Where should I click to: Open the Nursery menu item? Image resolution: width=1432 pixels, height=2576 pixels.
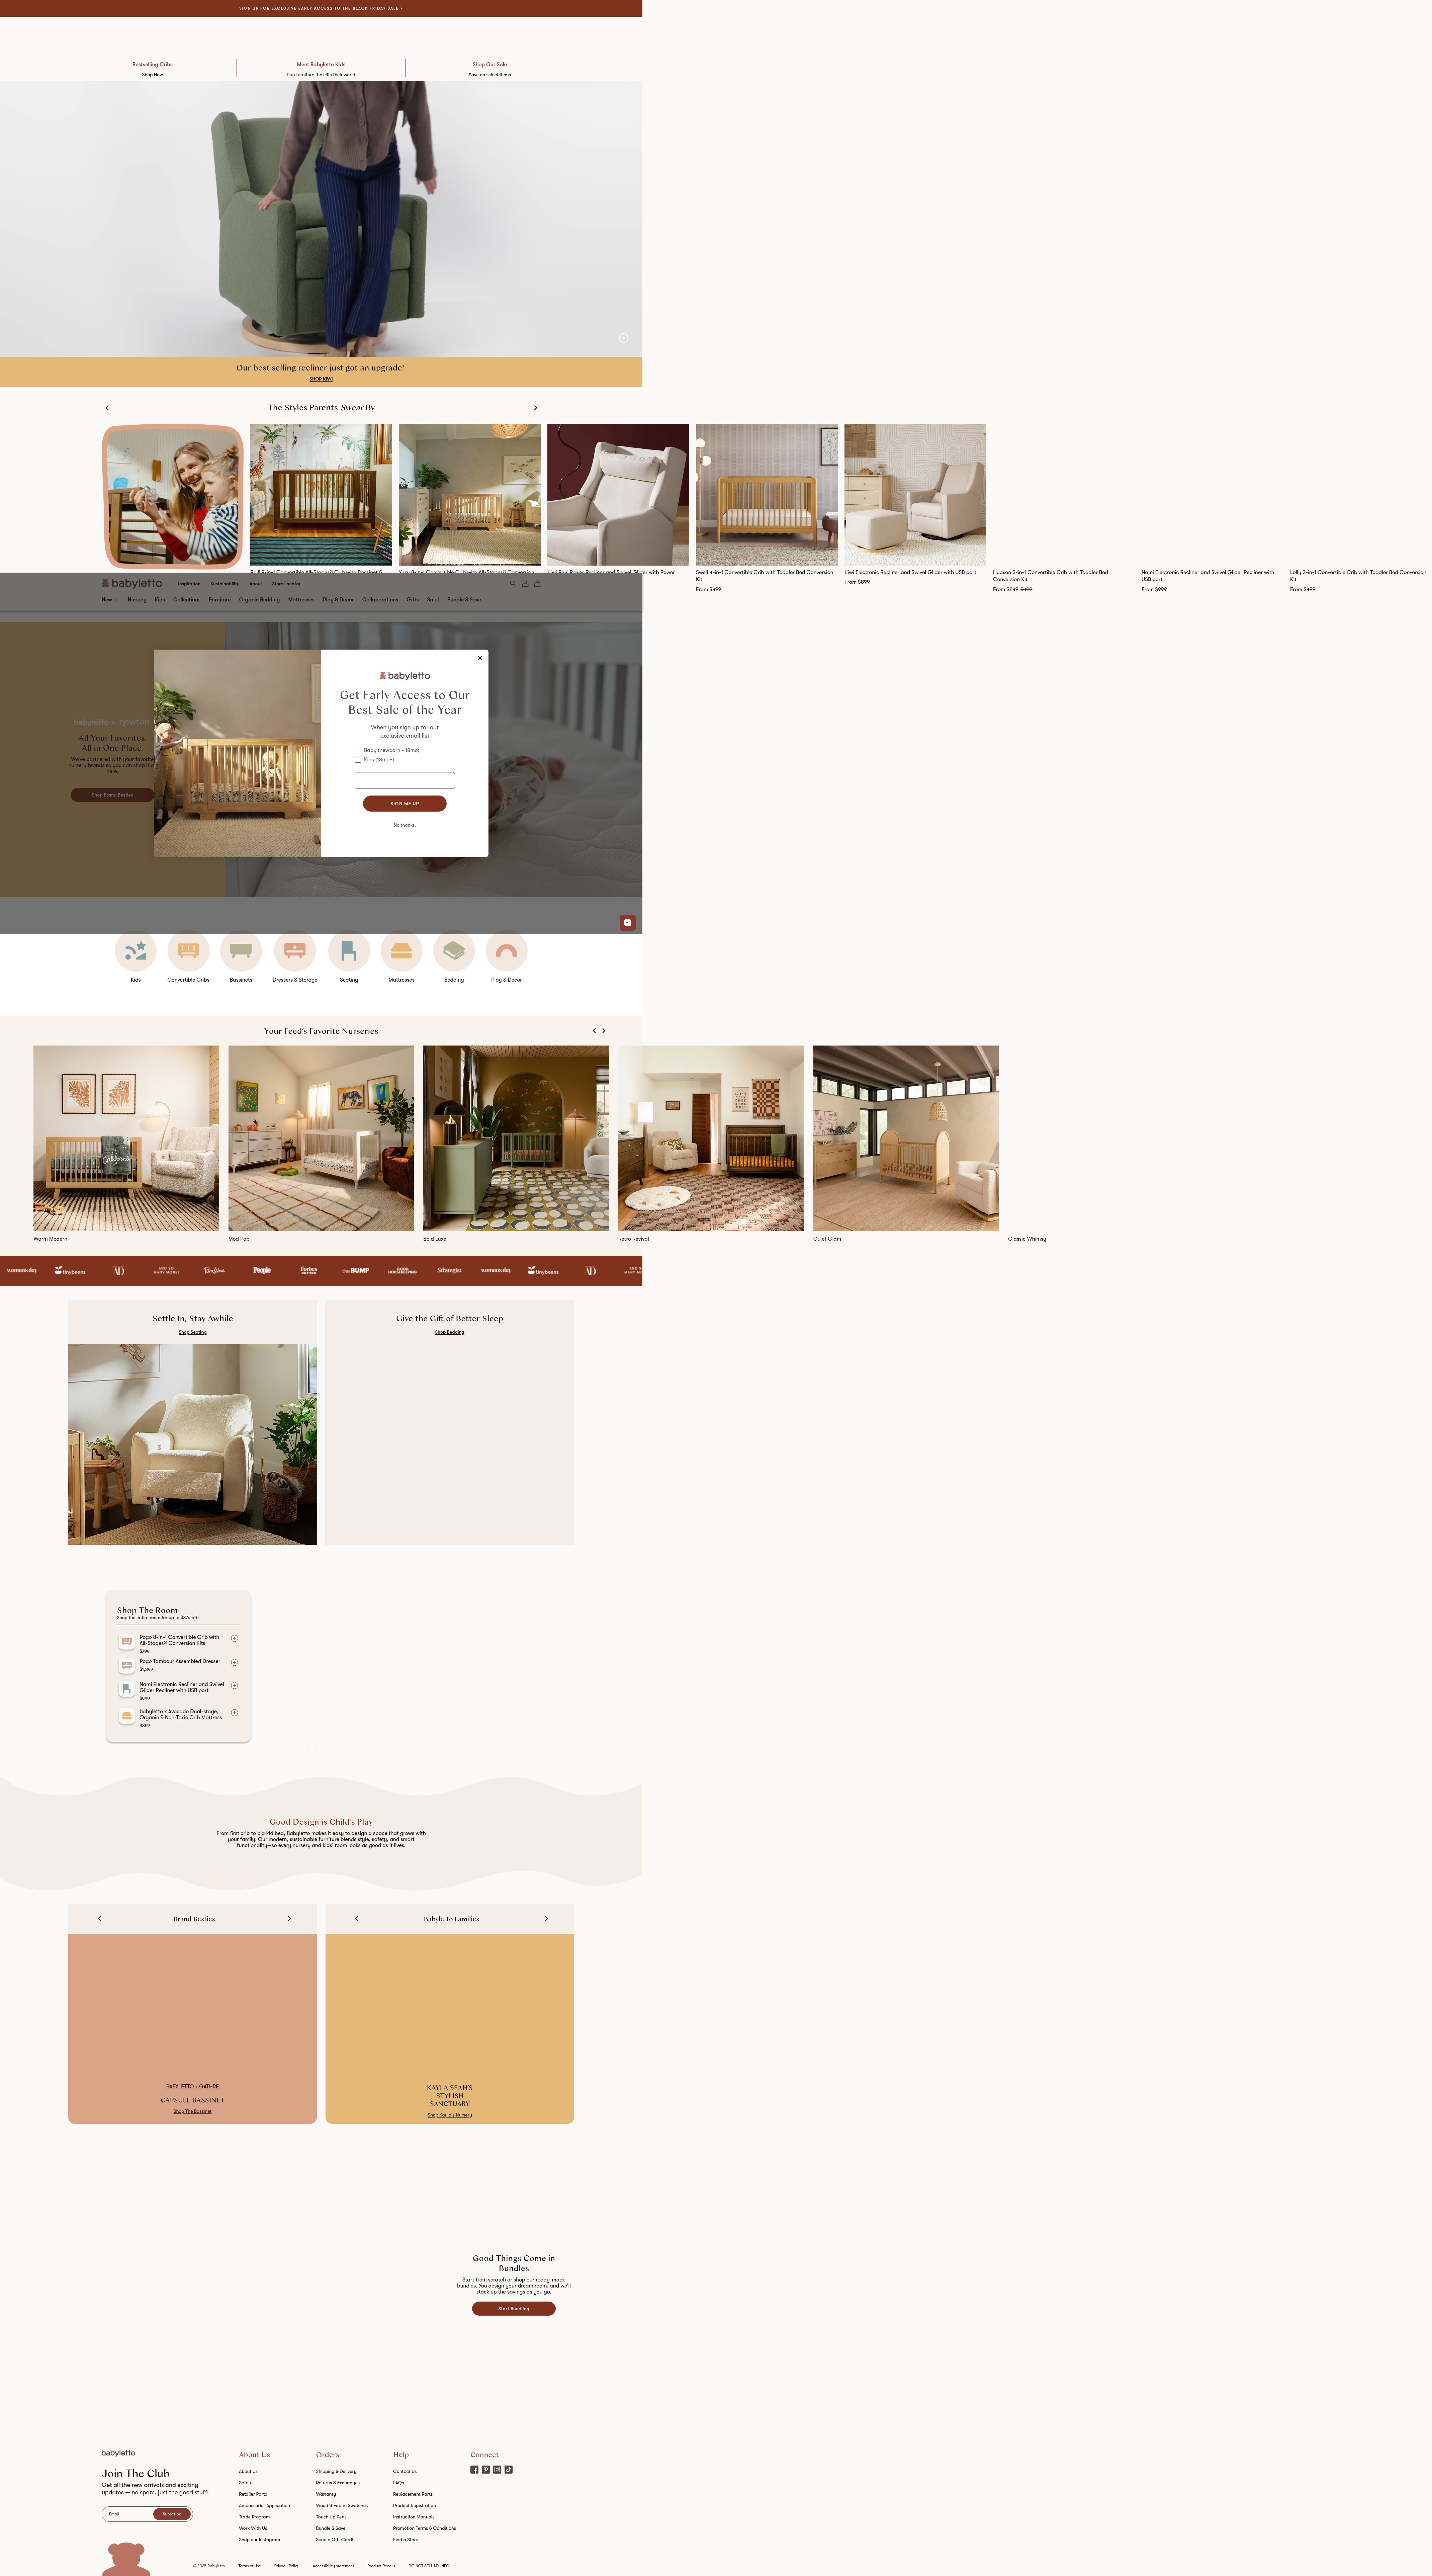click(x=137, y=600)
